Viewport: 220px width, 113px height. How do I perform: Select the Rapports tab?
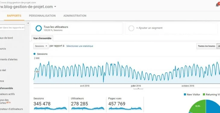point(14,16)
